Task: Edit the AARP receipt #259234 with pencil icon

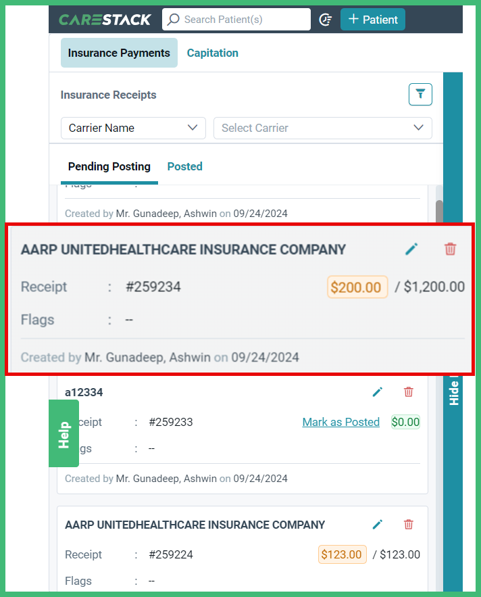Action: (411, 249)
